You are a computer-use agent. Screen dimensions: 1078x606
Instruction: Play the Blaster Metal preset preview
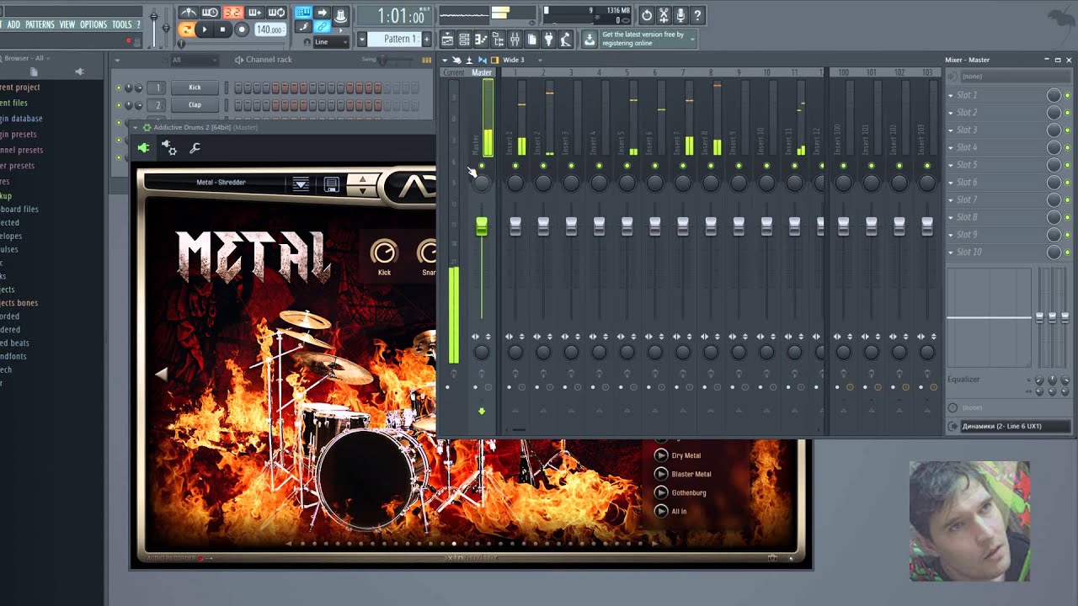pos(661,474)
